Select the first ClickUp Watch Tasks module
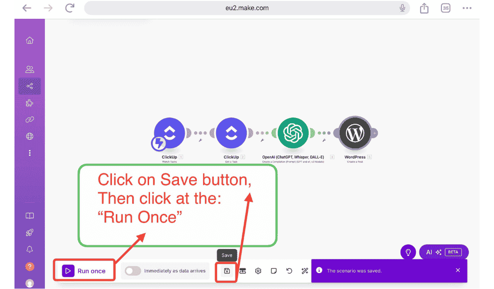This screenshot has width=494, height=289. 169,133
